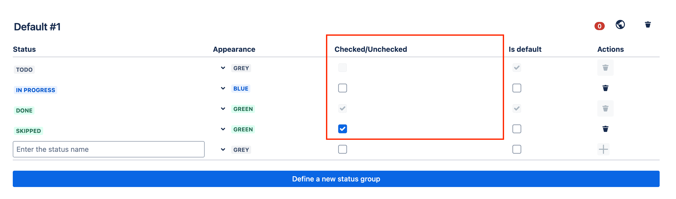Expand the TODO appearance color dropdown
Viewport: 676px width, 199px height.
click(223, 68)
